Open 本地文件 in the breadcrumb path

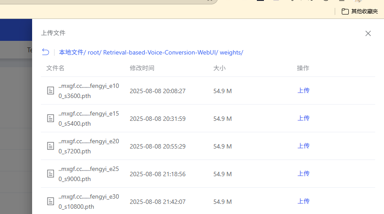(72, 52)
